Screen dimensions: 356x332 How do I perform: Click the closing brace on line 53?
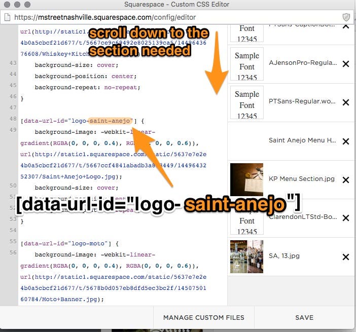(22, 222)
